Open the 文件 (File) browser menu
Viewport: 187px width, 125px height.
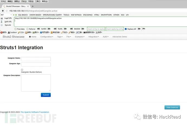coord(3,1)
